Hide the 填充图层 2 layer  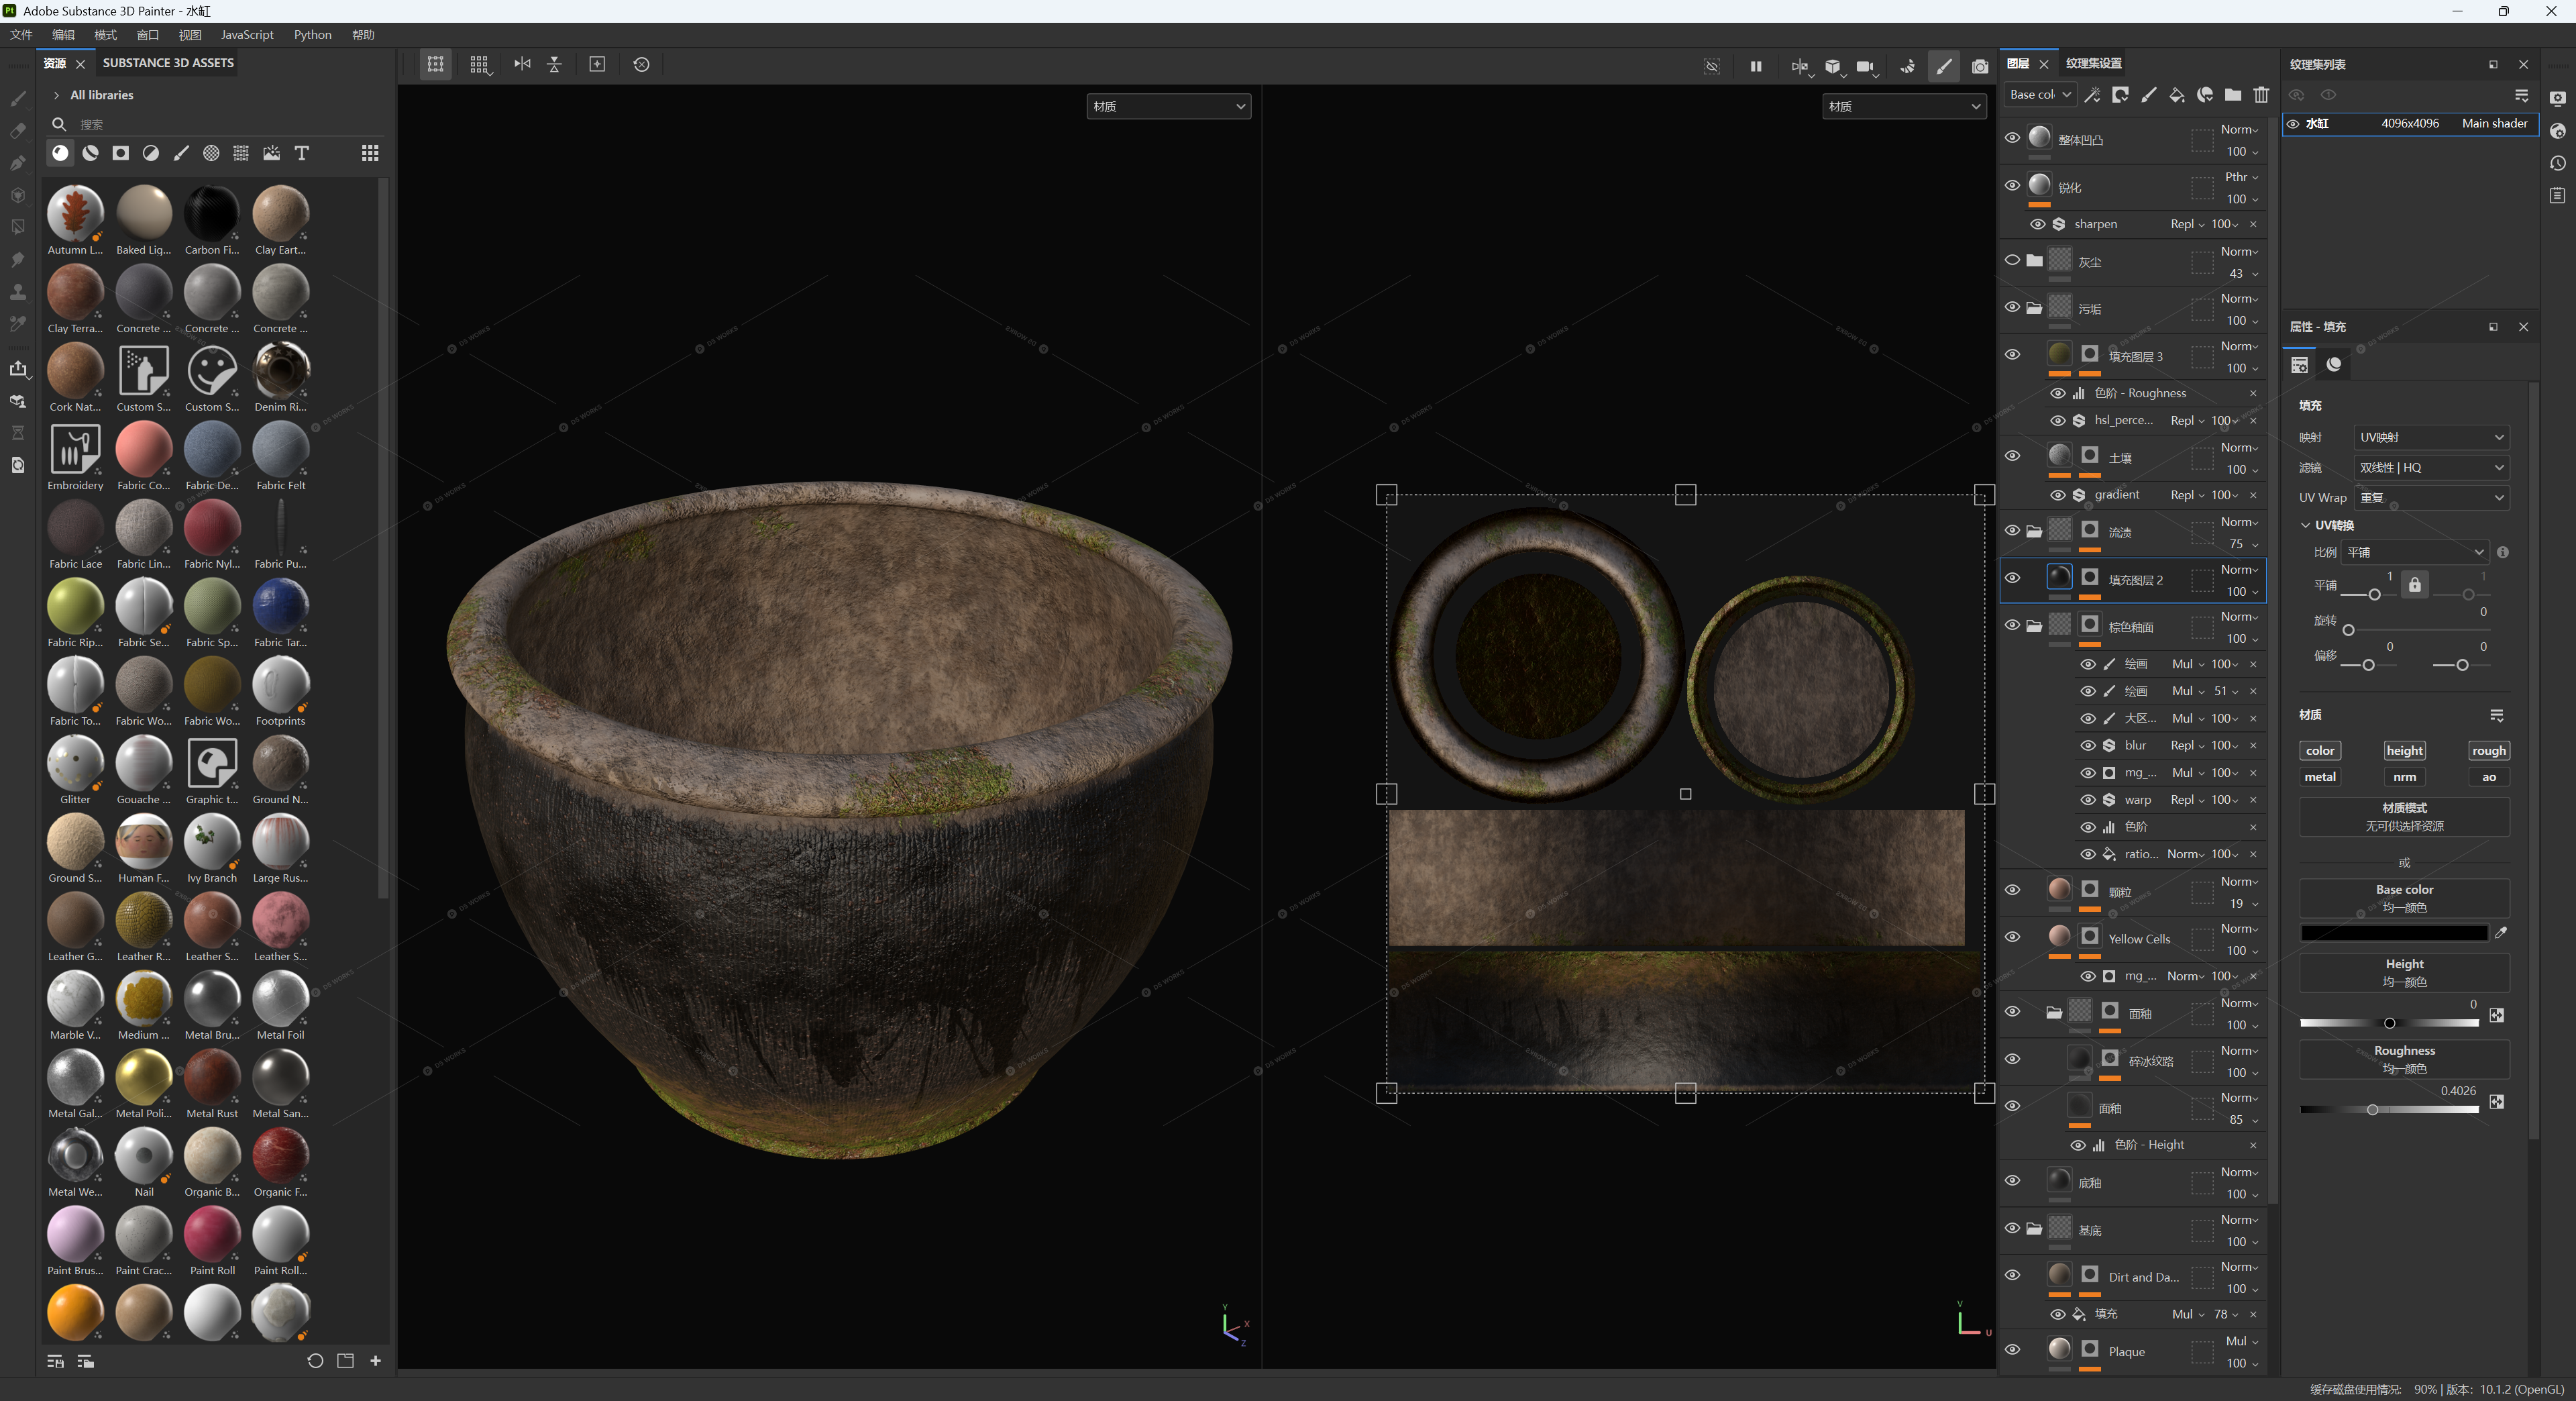[2012, 578]
